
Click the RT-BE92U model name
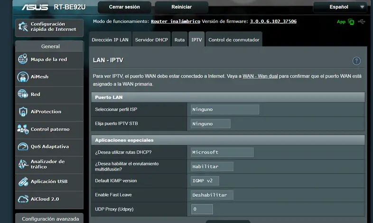[x=70, y=7]
